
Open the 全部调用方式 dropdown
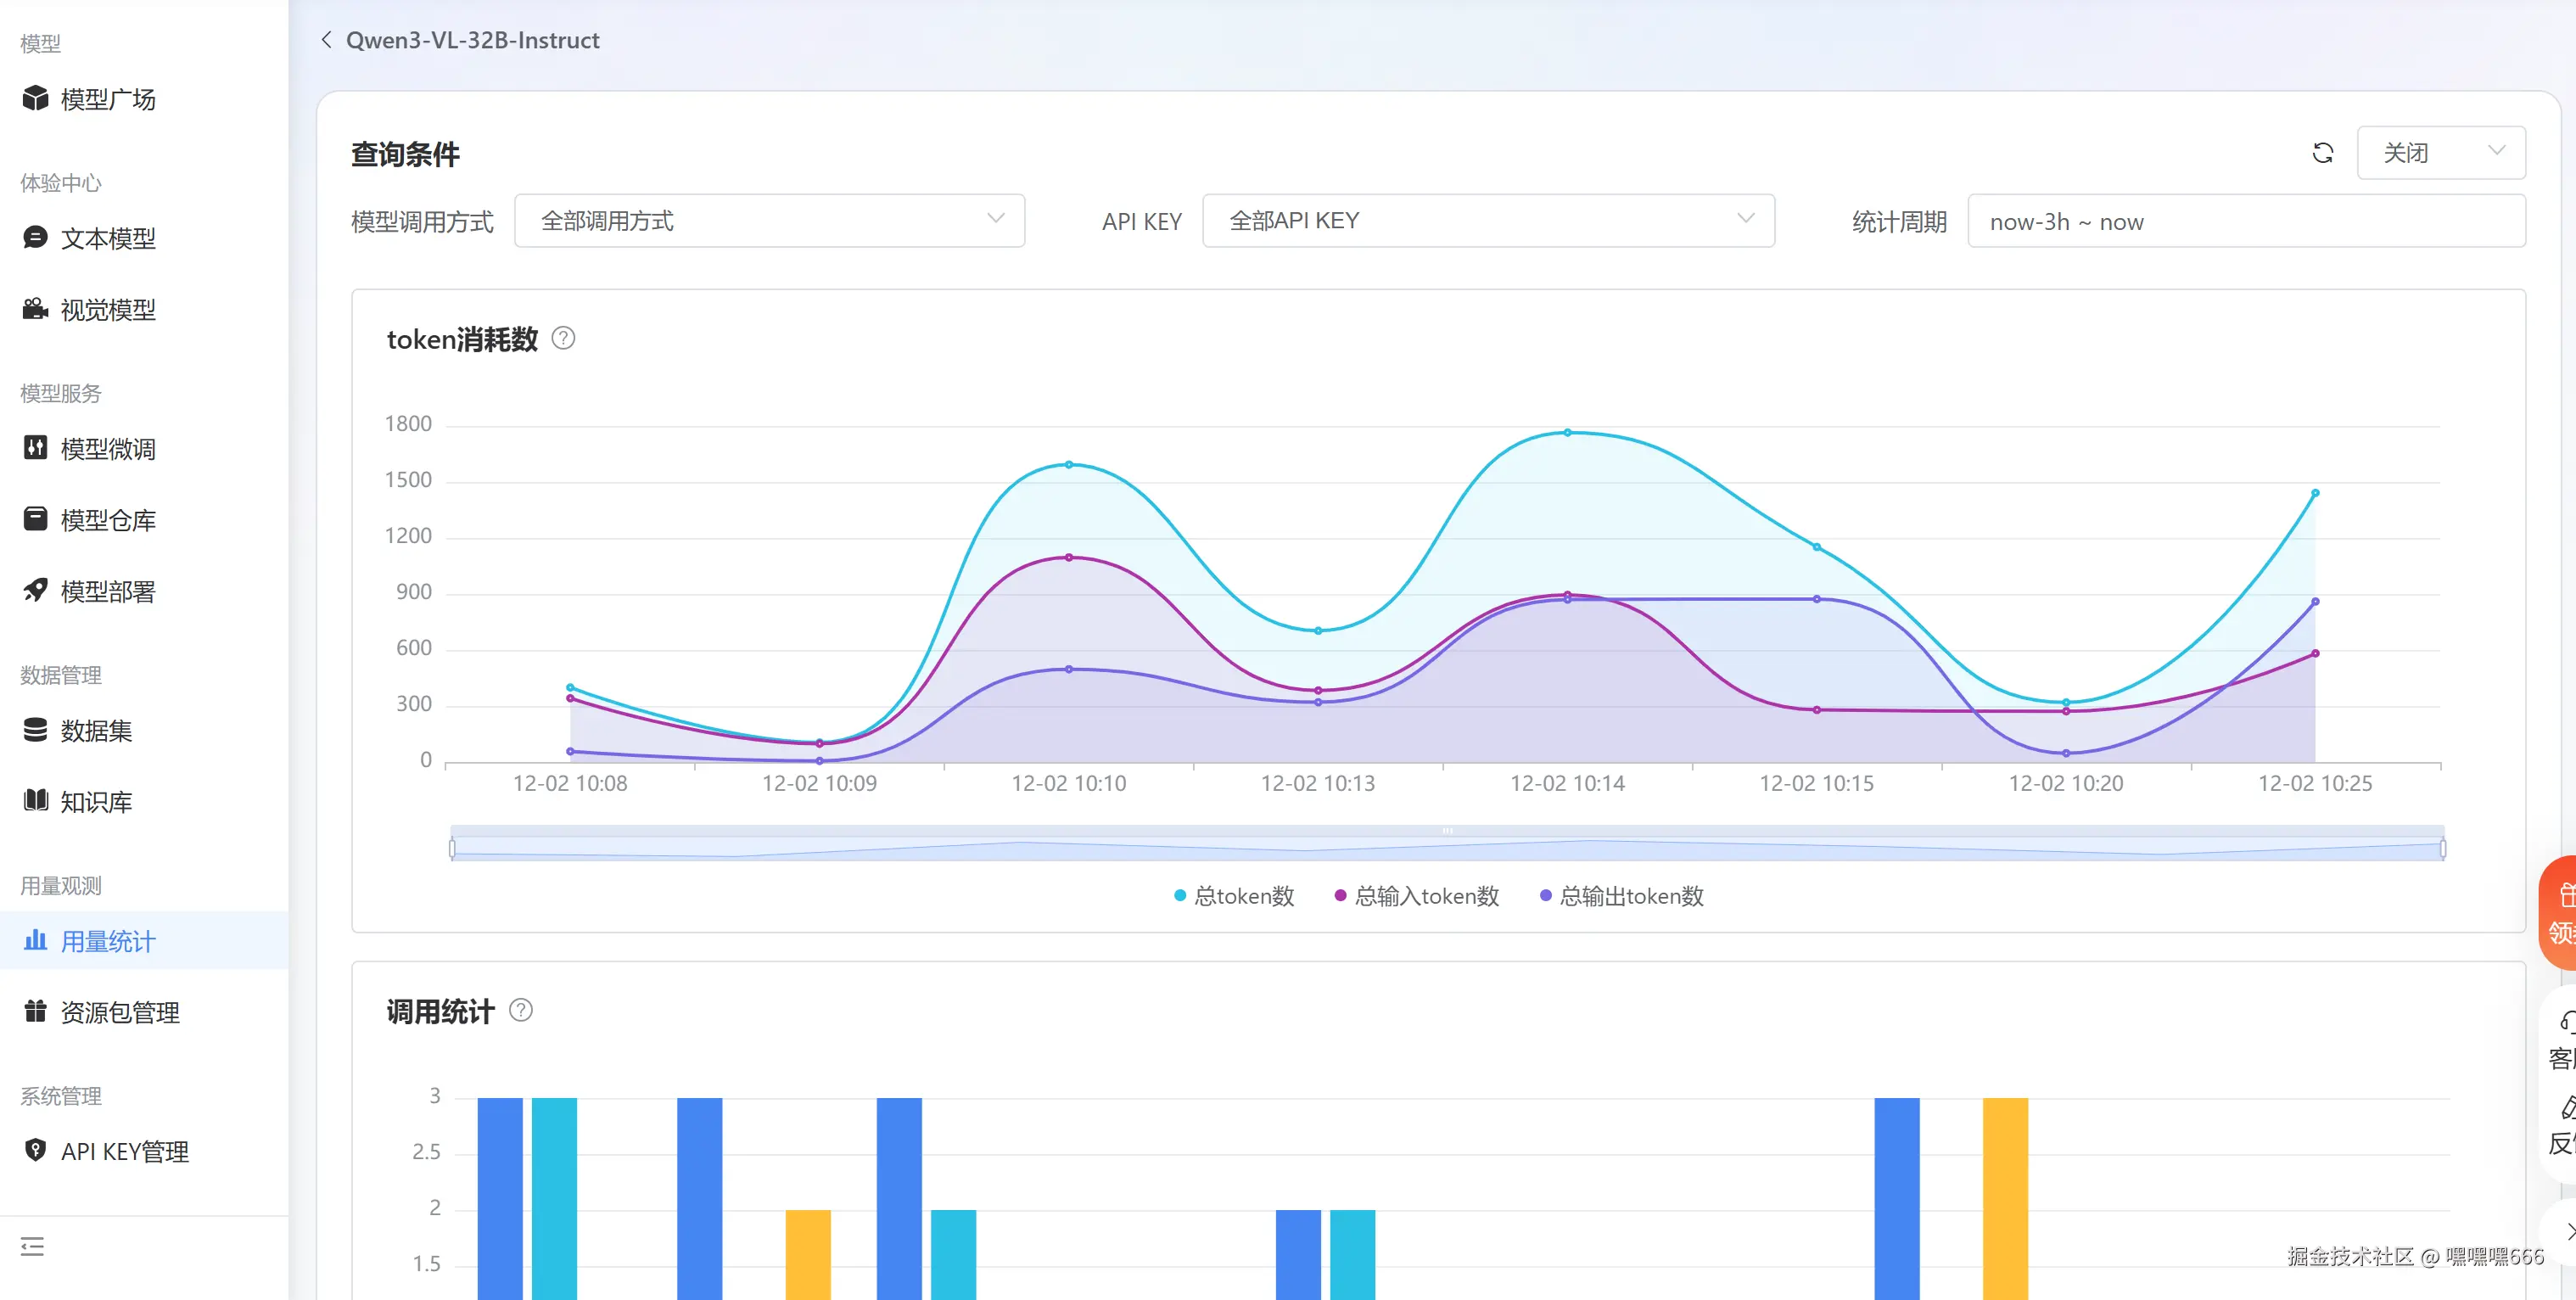tap(770, 220)
